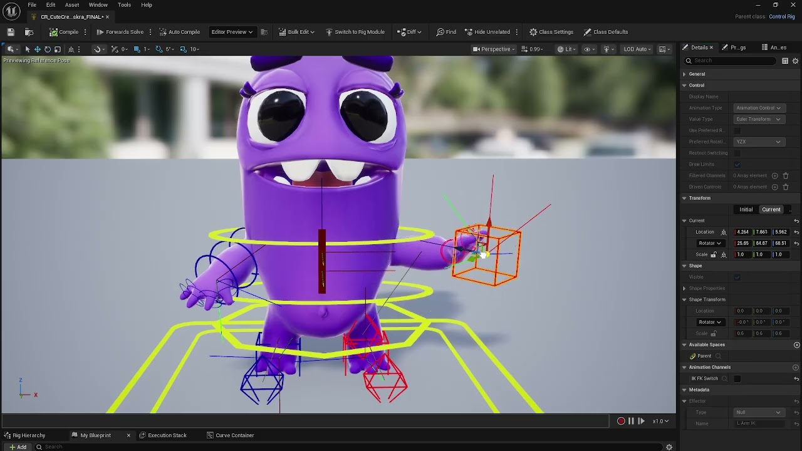802x451 pixels.
Task: Open Compile options three-dot menu
Action: [85, 32]
